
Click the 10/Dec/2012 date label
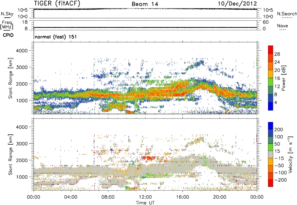(x=237, y=3)
